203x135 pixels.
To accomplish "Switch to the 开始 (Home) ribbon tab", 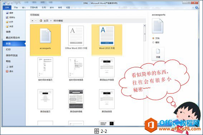I will tap(16, 8).
